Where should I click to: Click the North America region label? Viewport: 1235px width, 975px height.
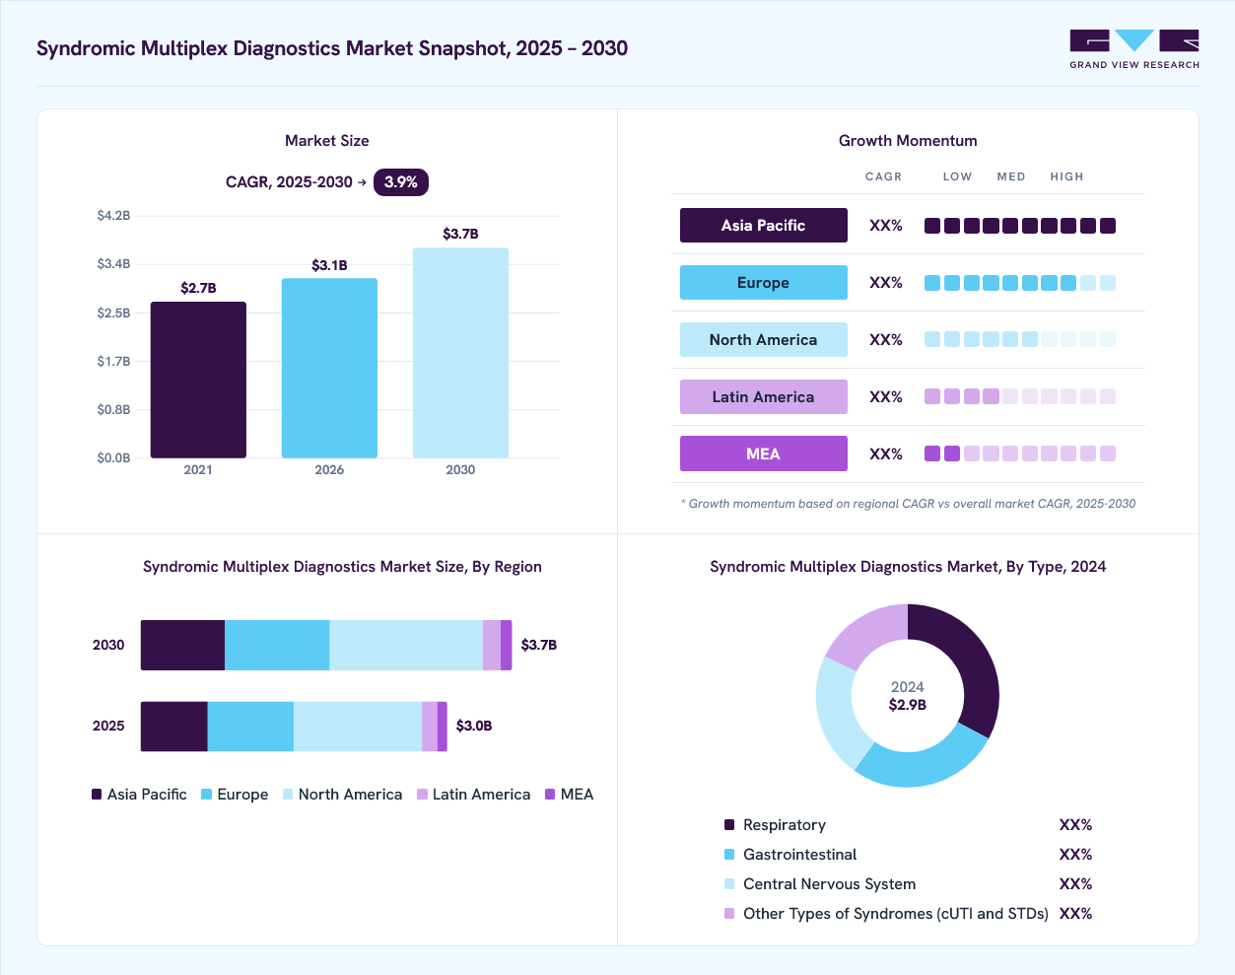764,340
